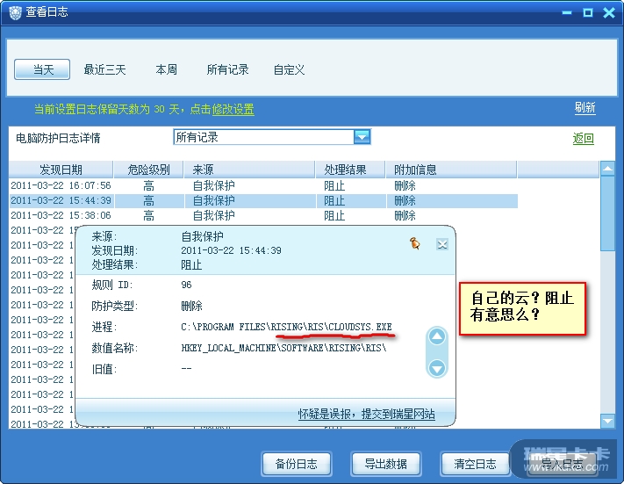Click the 修改设置 link
Screen dimensions: 624x484
pos(233,109)
